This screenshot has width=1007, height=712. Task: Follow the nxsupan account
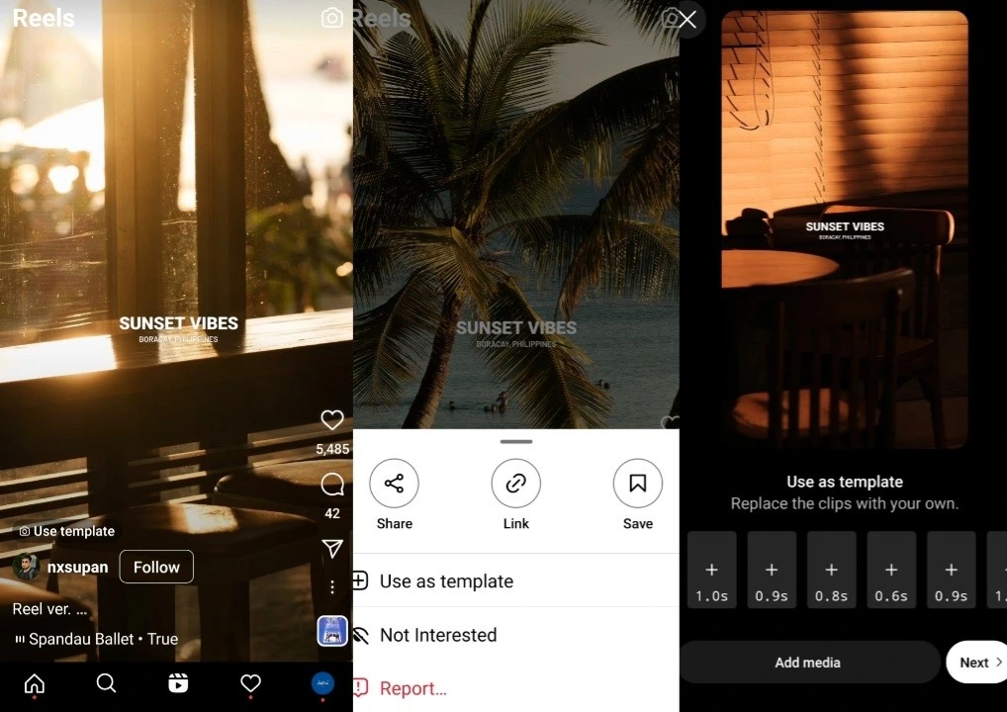coord(156,567)
